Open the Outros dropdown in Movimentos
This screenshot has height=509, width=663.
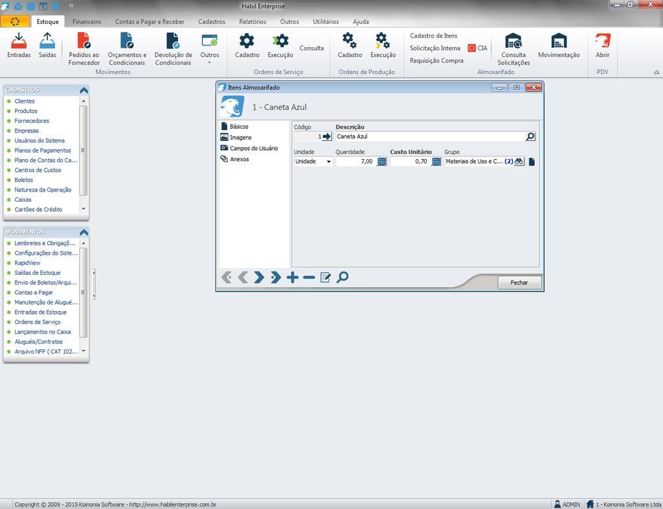click(x=210, y=49)
